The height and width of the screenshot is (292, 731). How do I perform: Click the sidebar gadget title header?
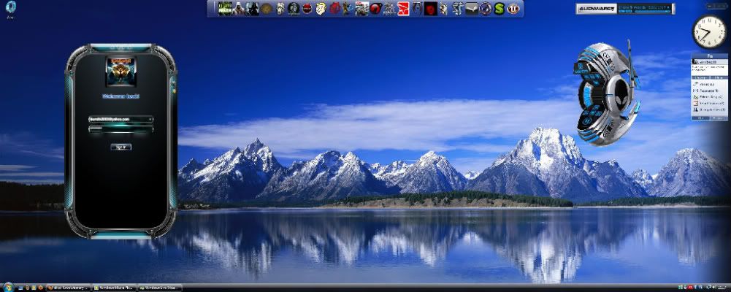(x=710, y=55)
